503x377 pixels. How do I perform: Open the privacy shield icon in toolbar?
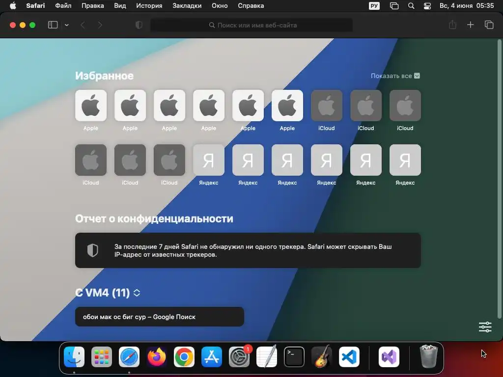tap(139, 25)
